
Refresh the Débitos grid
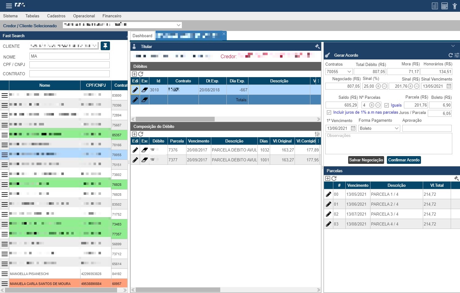pyautogui.click(x=141, y=74)
